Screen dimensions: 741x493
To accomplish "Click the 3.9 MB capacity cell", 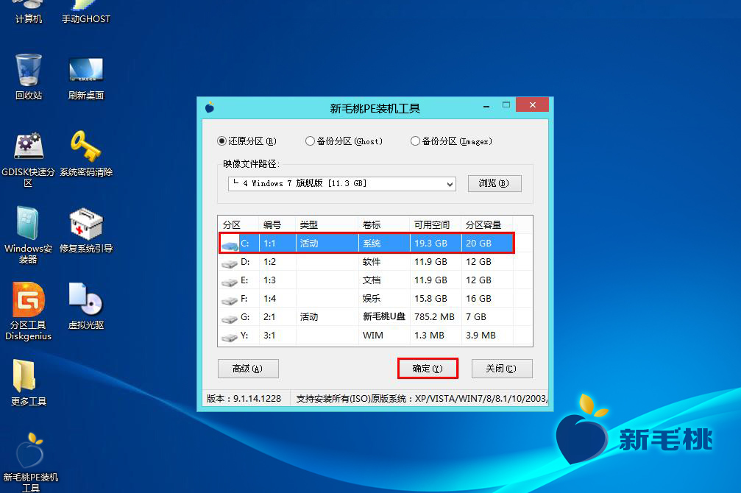I will click(x=481, y=336).
